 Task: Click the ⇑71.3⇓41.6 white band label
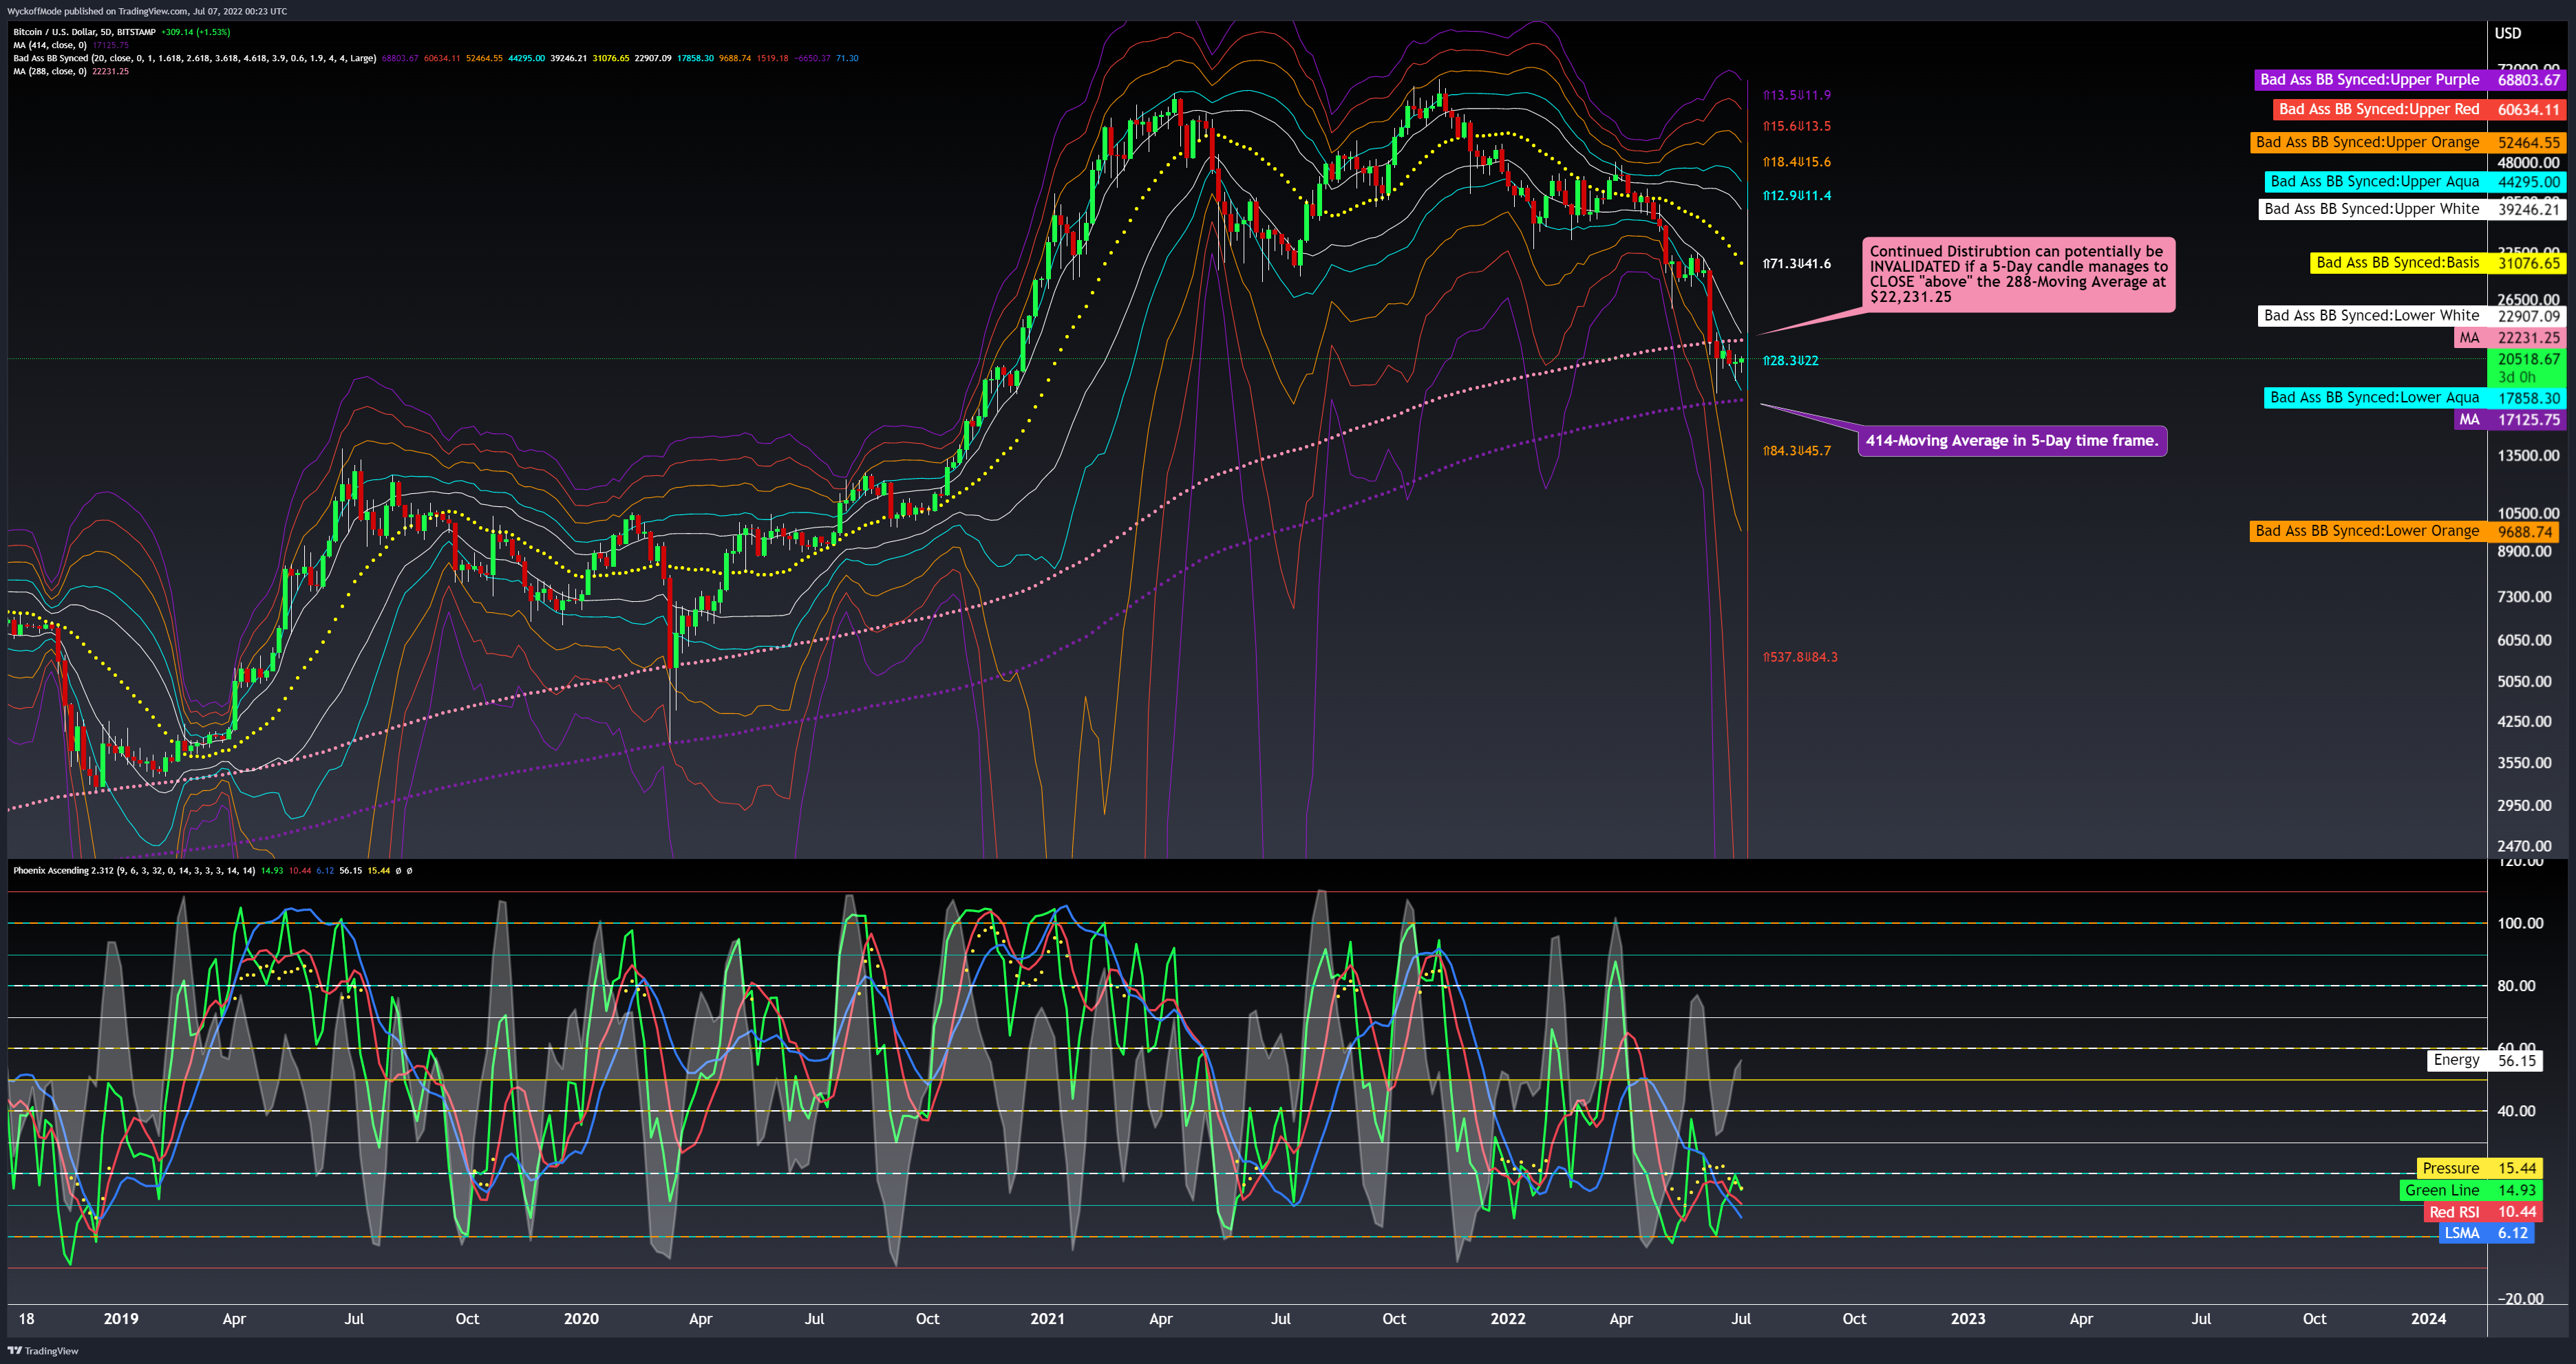[1796, 264]
